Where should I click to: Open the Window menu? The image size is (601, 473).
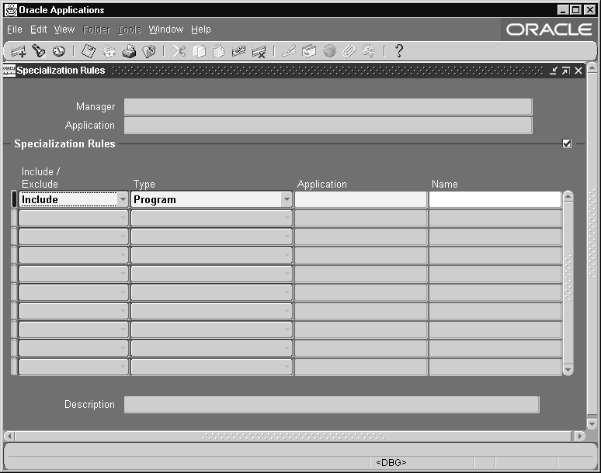click(x=166, y=29)
